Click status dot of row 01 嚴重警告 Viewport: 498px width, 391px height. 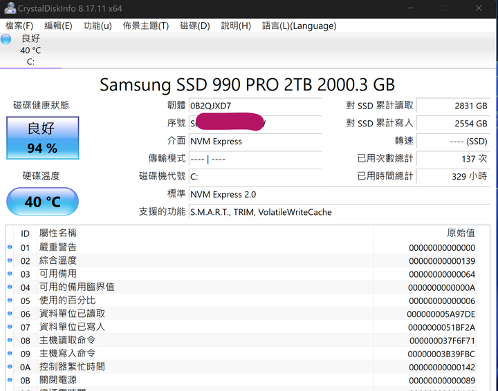point(10,247)
